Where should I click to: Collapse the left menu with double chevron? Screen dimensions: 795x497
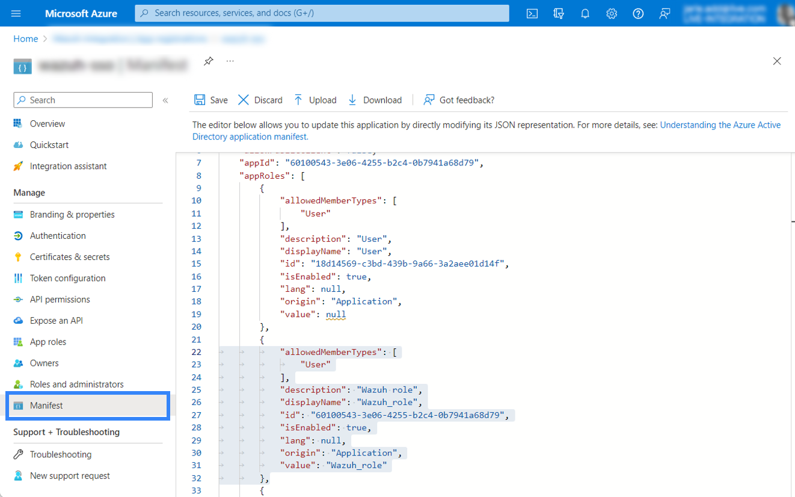[x=165, y=100]
